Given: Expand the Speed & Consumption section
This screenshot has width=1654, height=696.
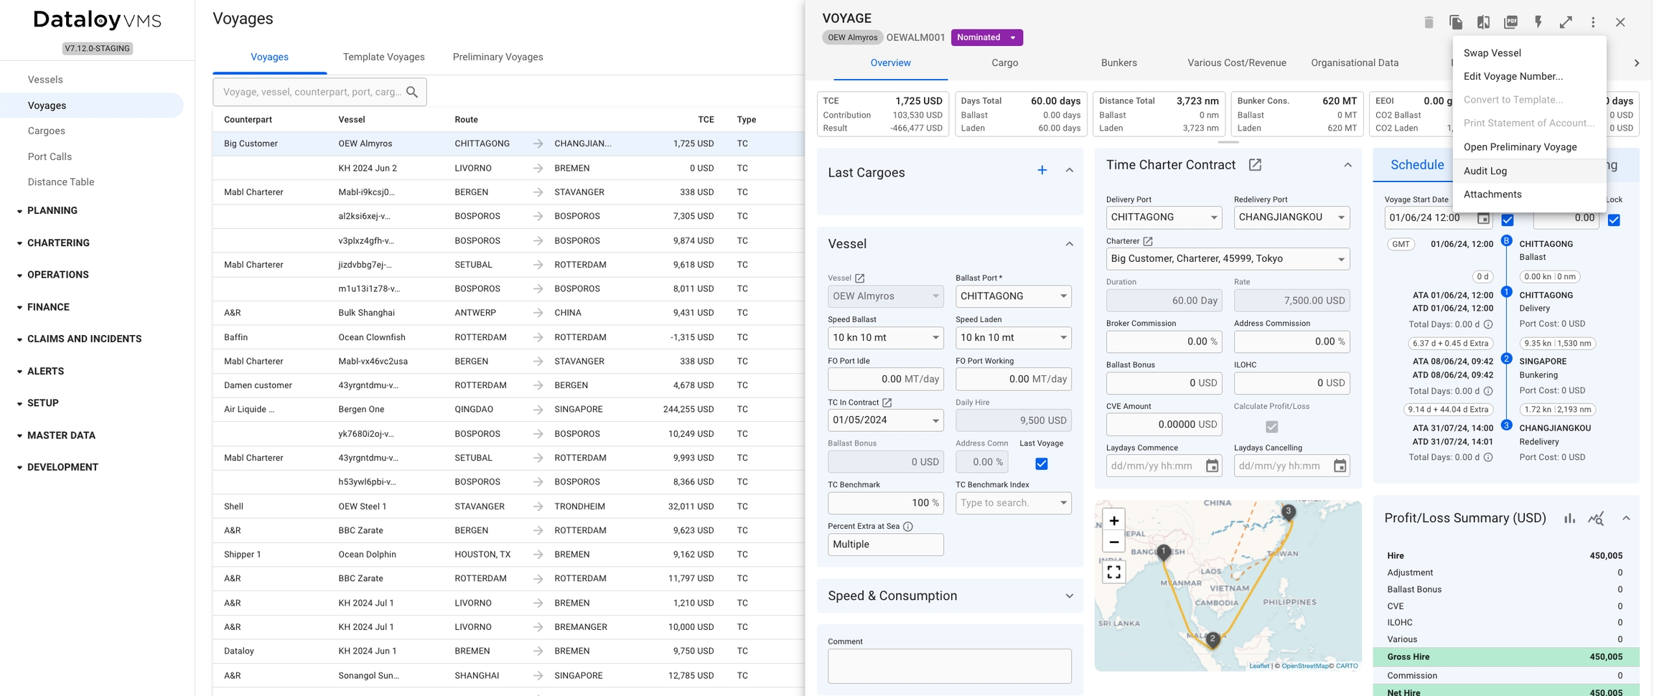Looking at the screenshot, I should pyautogui.click(x=1069, y=596).
